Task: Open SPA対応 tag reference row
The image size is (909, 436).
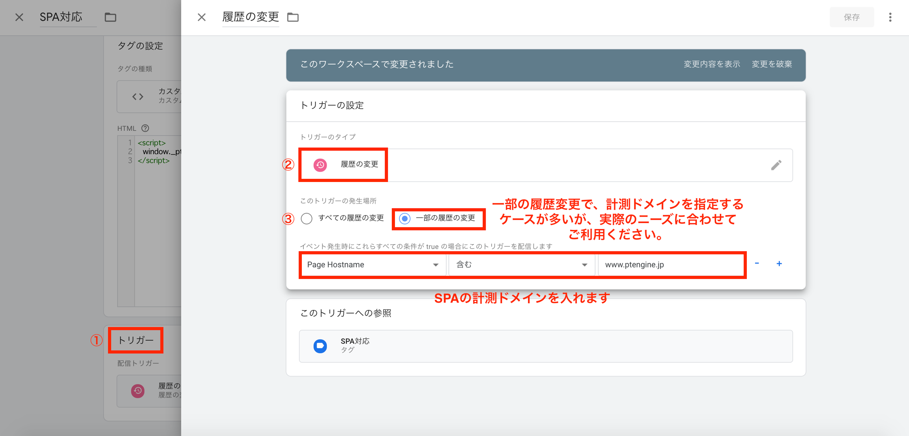Action: [x=545, y=346]
